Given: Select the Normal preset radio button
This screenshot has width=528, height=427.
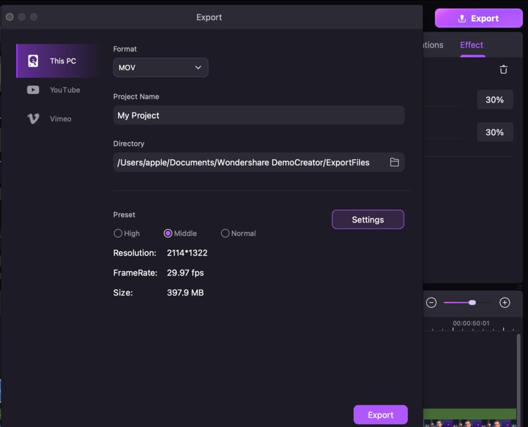Looking at the screenshot, I should tap(225, 233).
